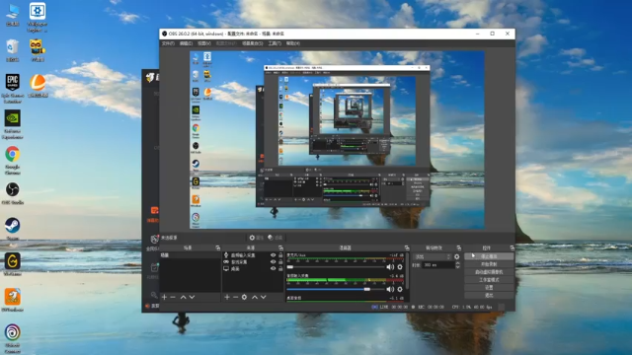The image size is (632, 355).
Task: Move selected source down with arrow
Action: tap(264, 297)
